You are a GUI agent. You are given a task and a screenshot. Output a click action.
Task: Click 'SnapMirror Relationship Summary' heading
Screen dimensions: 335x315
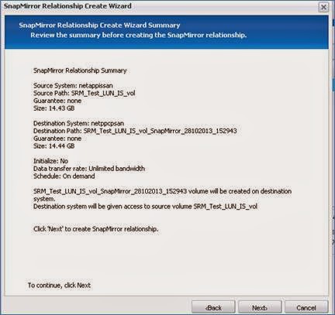[x=80, y=70]
